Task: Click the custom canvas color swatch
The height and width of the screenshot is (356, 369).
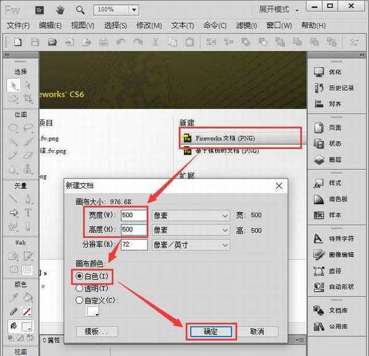Action: 92,311
